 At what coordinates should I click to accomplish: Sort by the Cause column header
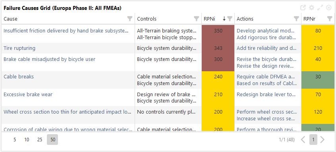[10, 19]
